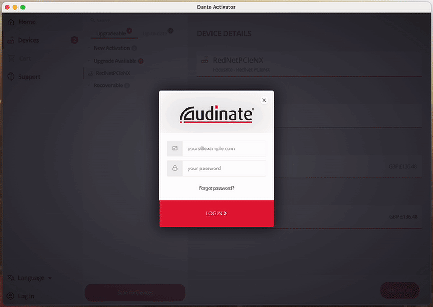
Task: Open Cart in the sidebar
Action: 25,58
